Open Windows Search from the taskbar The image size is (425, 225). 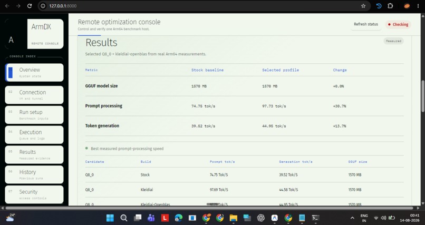click(x=124, y=218)
